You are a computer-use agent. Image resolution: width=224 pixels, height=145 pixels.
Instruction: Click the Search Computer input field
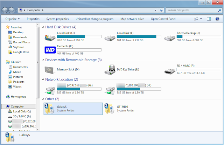(192, 10)
